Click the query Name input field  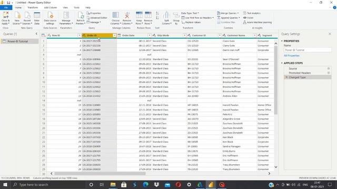point(308,50)
